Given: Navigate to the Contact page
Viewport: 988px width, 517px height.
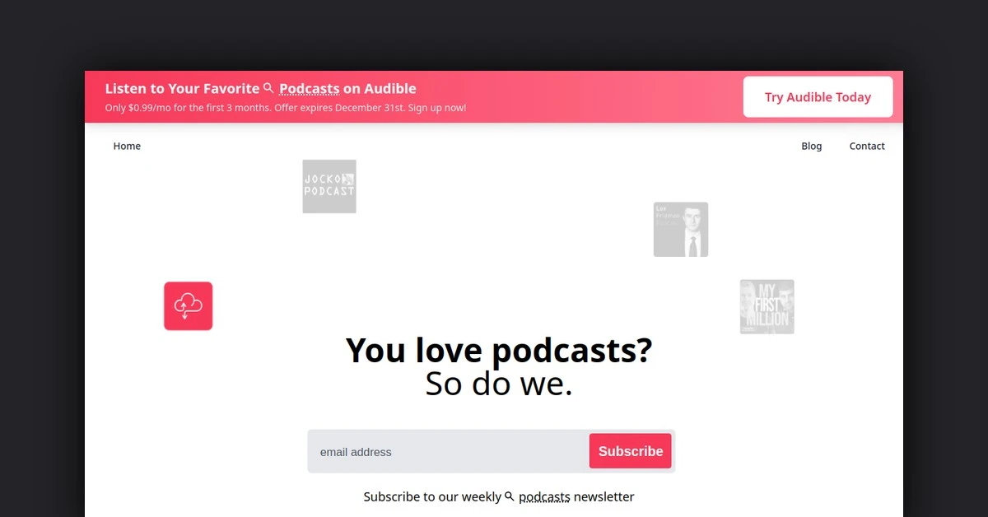Looking at the screenshot, I should point(866,147).
